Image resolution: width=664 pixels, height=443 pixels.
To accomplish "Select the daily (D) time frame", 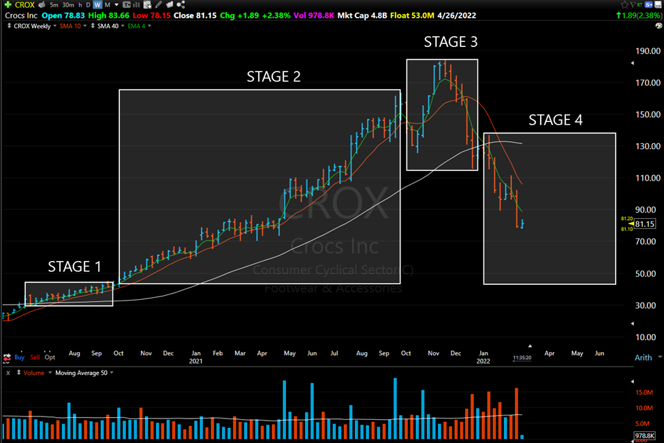I will tap(88, 5).
